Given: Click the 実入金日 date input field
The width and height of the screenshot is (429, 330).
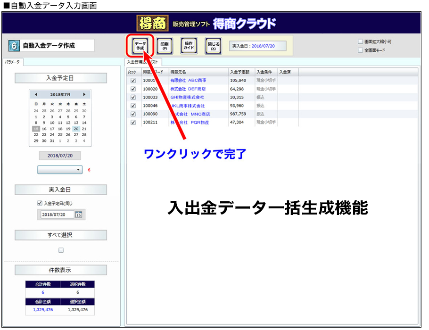Looking at the screenshot, I should 57,214.
